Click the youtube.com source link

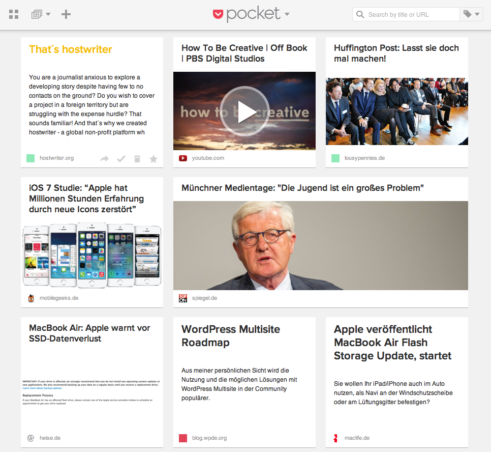pos(208,158)
